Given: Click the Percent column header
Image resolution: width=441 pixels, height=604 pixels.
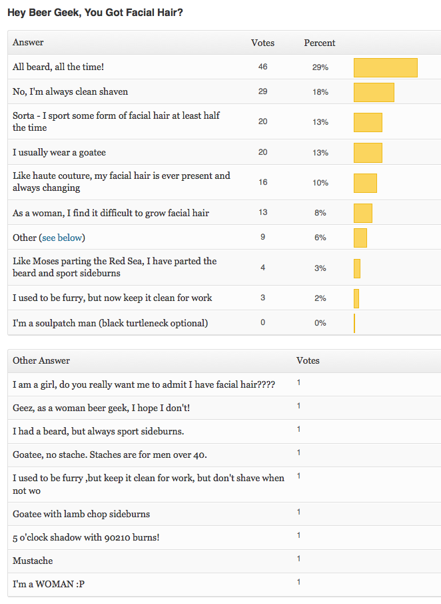Looking at the screenshot, I should 320,43.
